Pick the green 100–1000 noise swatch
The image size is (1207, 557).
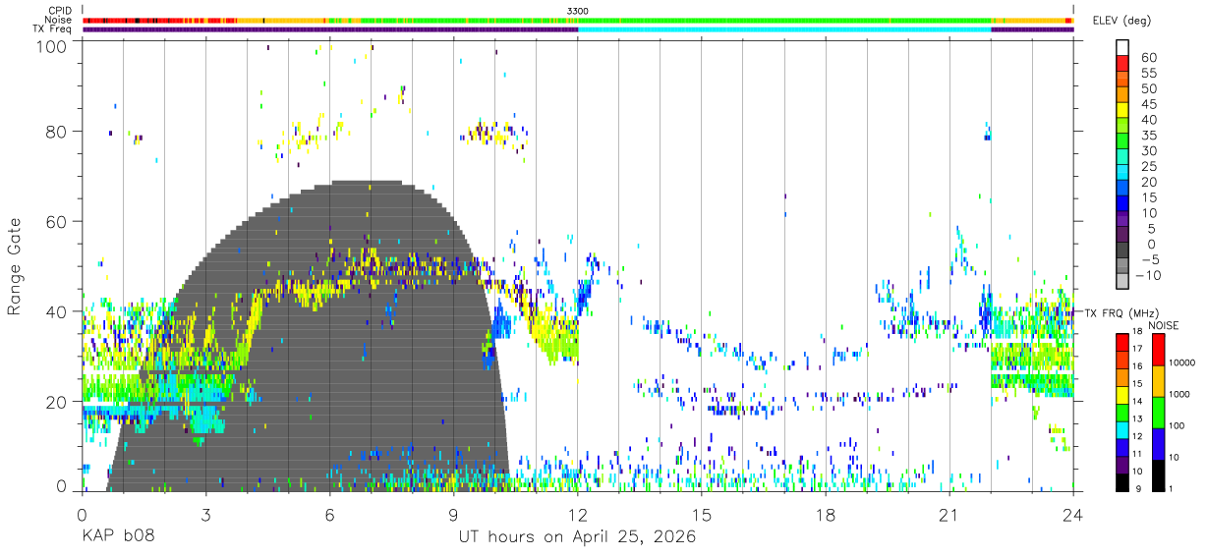(1158, 411)
